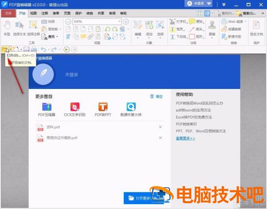Open the account login dropdown in title bar

point(199,4)
